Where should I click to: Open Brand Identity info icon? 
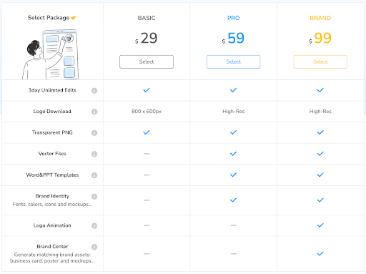pos(94,197)
